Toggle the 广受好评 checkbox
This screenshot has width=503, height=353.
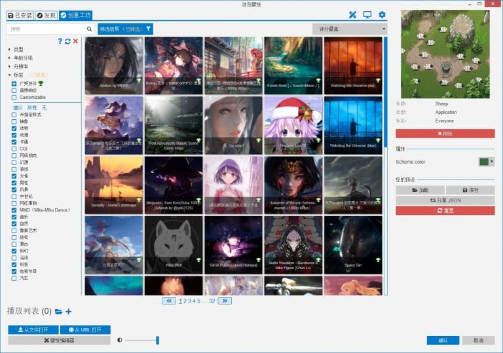coord(14,83)
